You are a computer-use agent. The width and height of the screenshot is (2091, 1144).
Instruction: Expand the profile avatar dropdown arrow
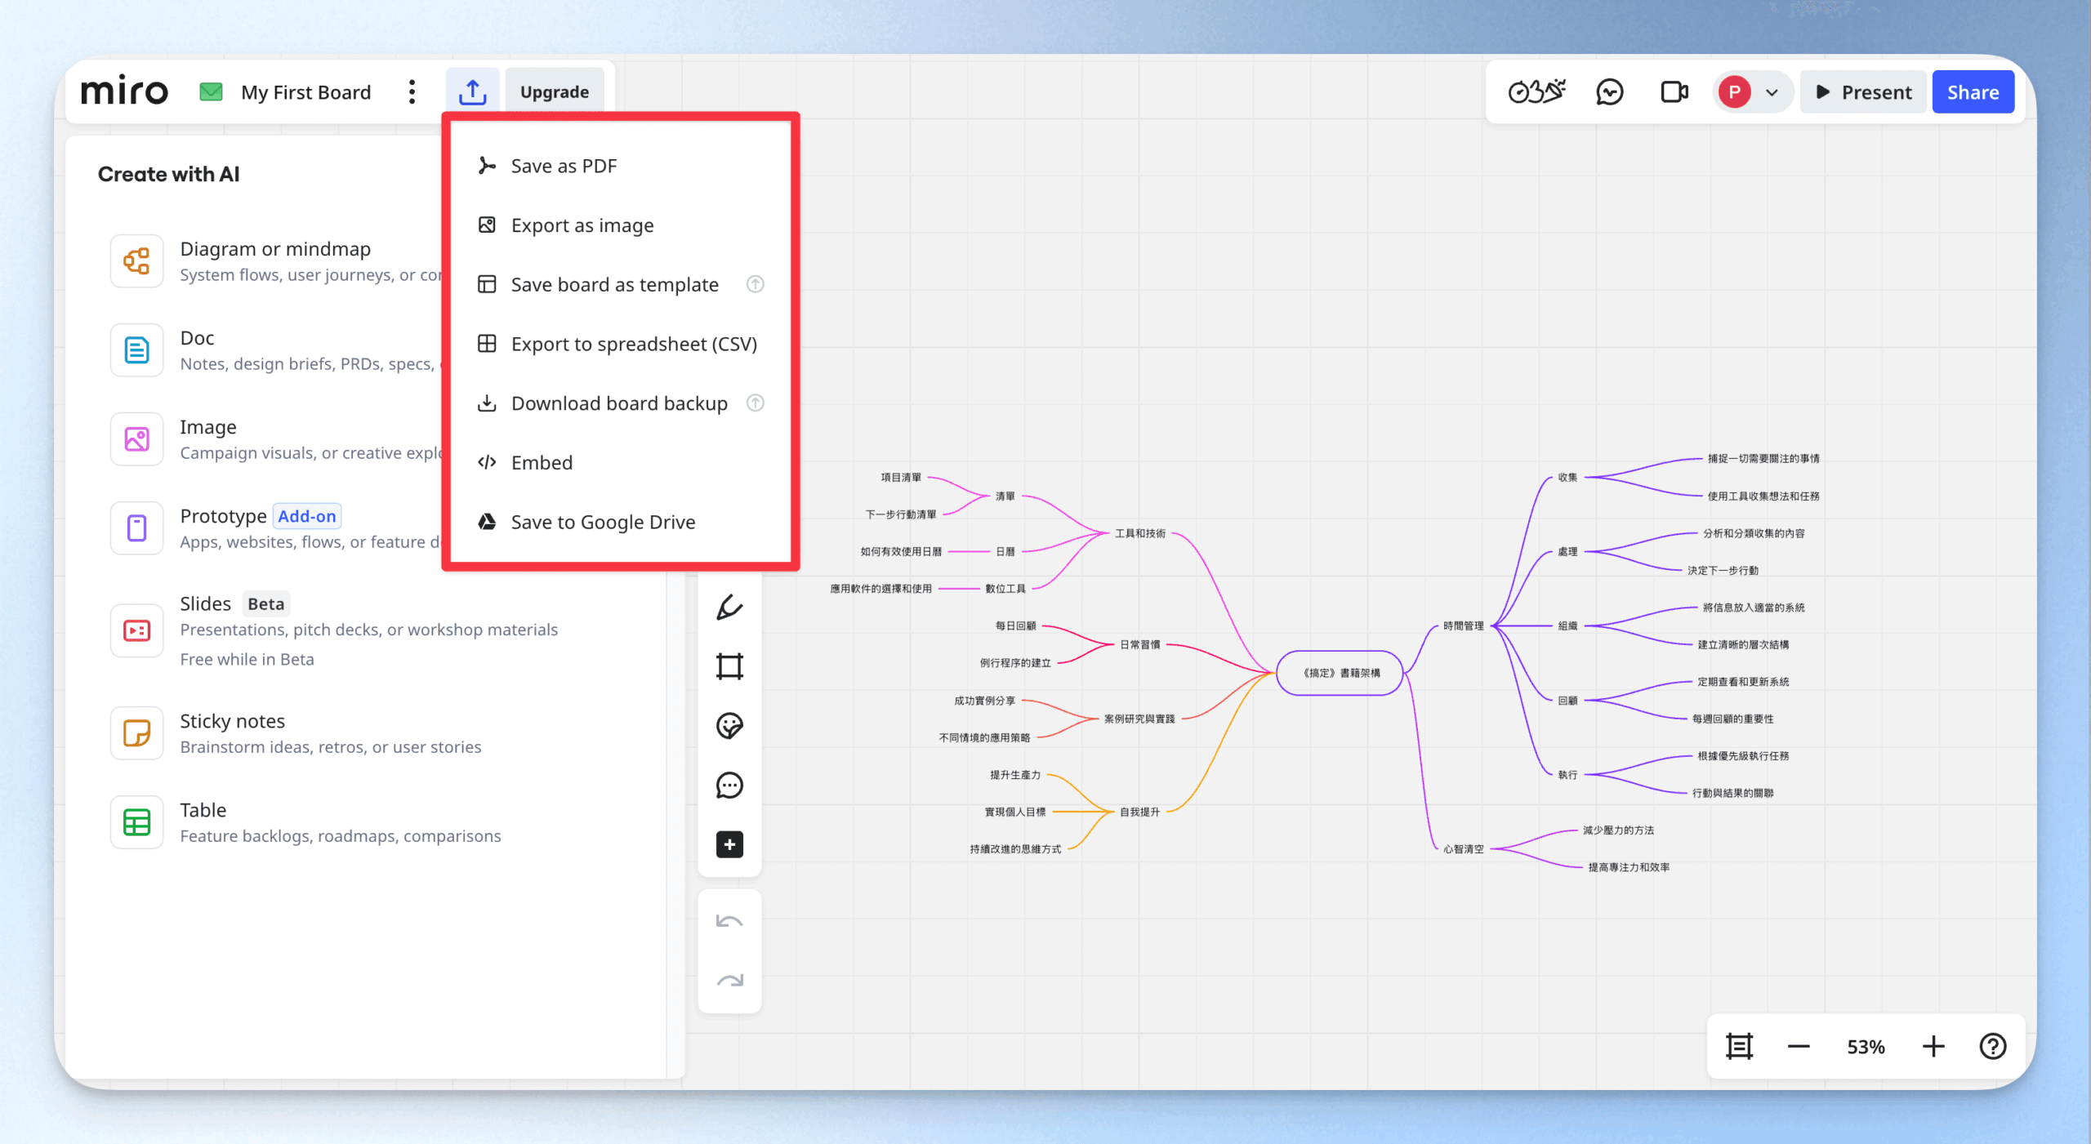[1772, 92]
